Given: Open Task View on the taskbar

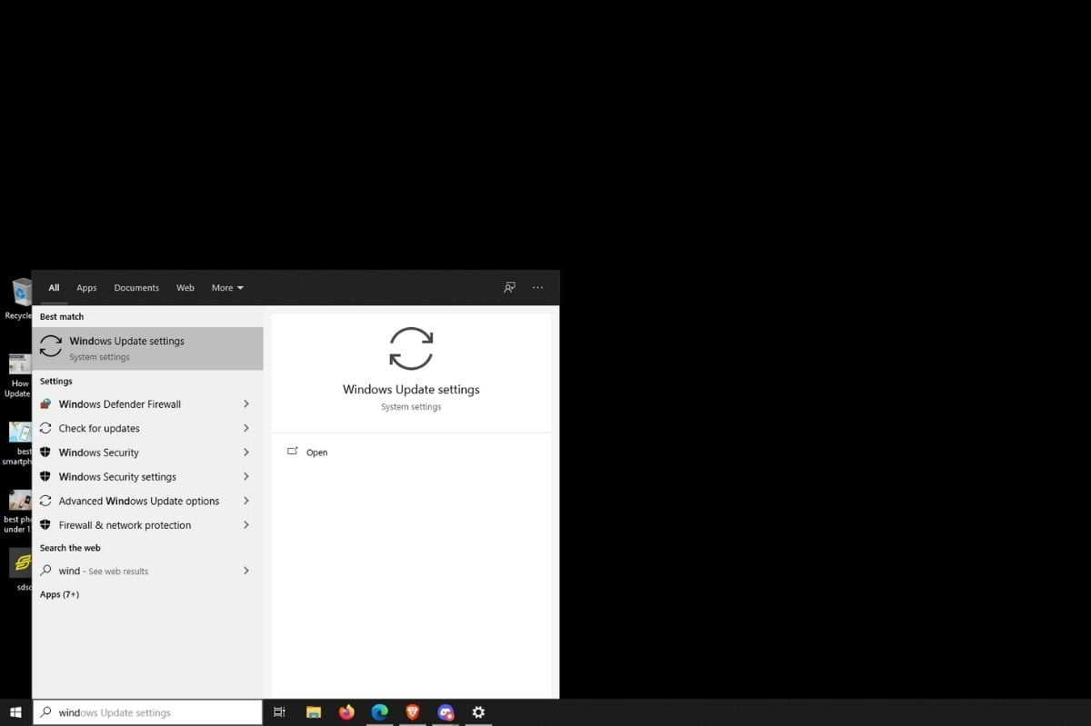Looking at the screenshot, I should pyautogui.click(x=279, y=712).
